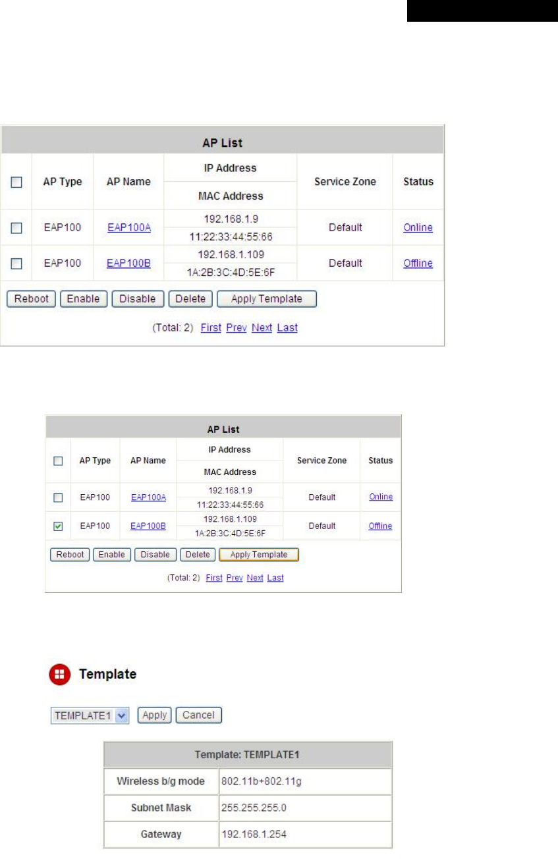Viewport: 558px width, 861px height.
Task: Click Delete button in upper AP List
Action: pos(191,299)
